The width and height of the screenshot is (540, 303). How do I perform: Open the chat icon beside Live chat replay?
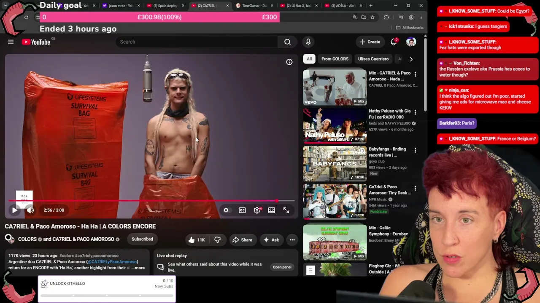pos(161,267)
